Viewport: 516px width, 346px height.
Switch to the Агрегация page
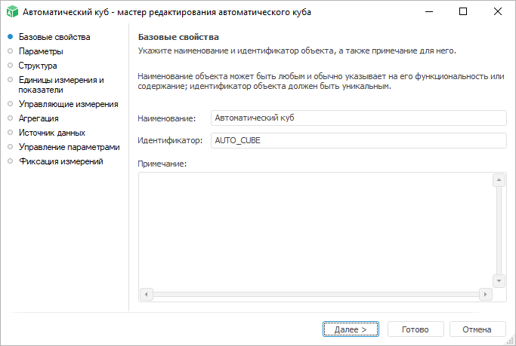pos(39,118)
